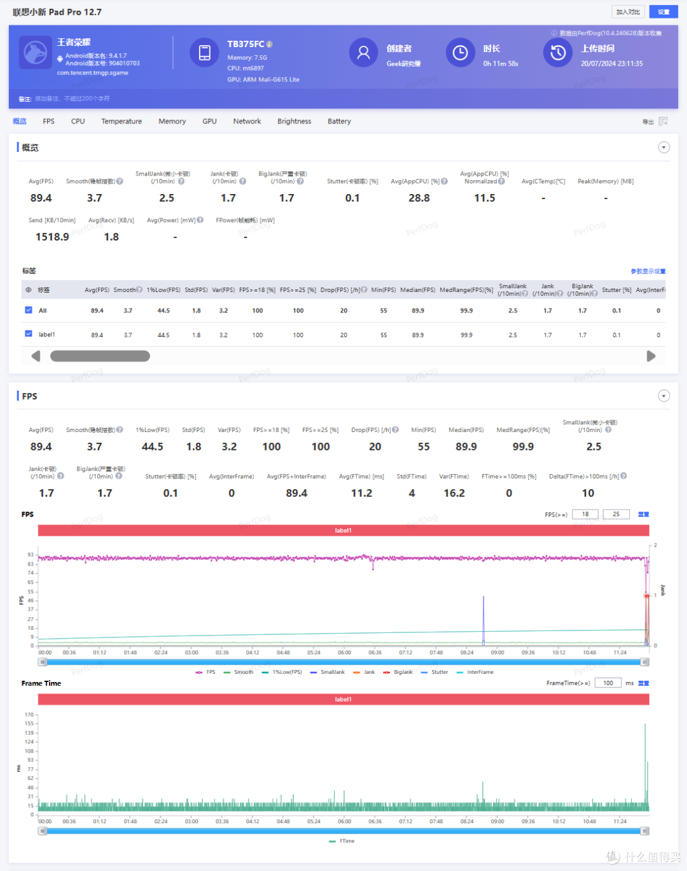Switch to the Brightness tab
Viewport: 687px width, 871px height.
[x=295, y=122]
